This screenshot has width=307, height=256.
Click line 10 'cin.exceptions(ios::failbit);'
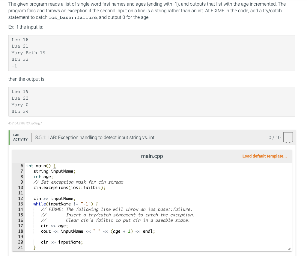point(69,188)
